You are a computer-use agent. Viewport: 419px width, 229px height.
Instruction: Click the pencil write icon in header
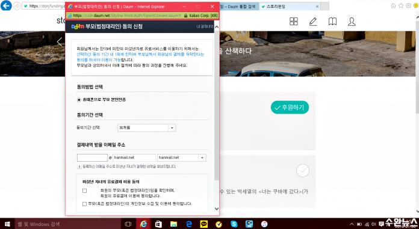coord(313,22)
